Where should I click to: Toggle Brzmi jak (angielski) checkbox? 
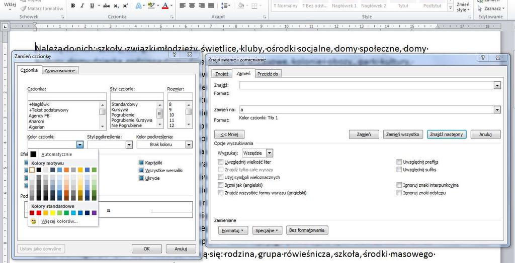tap(220, 185)
